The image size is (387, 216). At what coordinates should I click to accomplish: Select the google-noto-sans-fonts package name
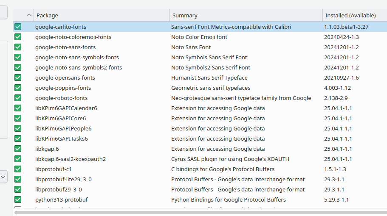[65, 47]
